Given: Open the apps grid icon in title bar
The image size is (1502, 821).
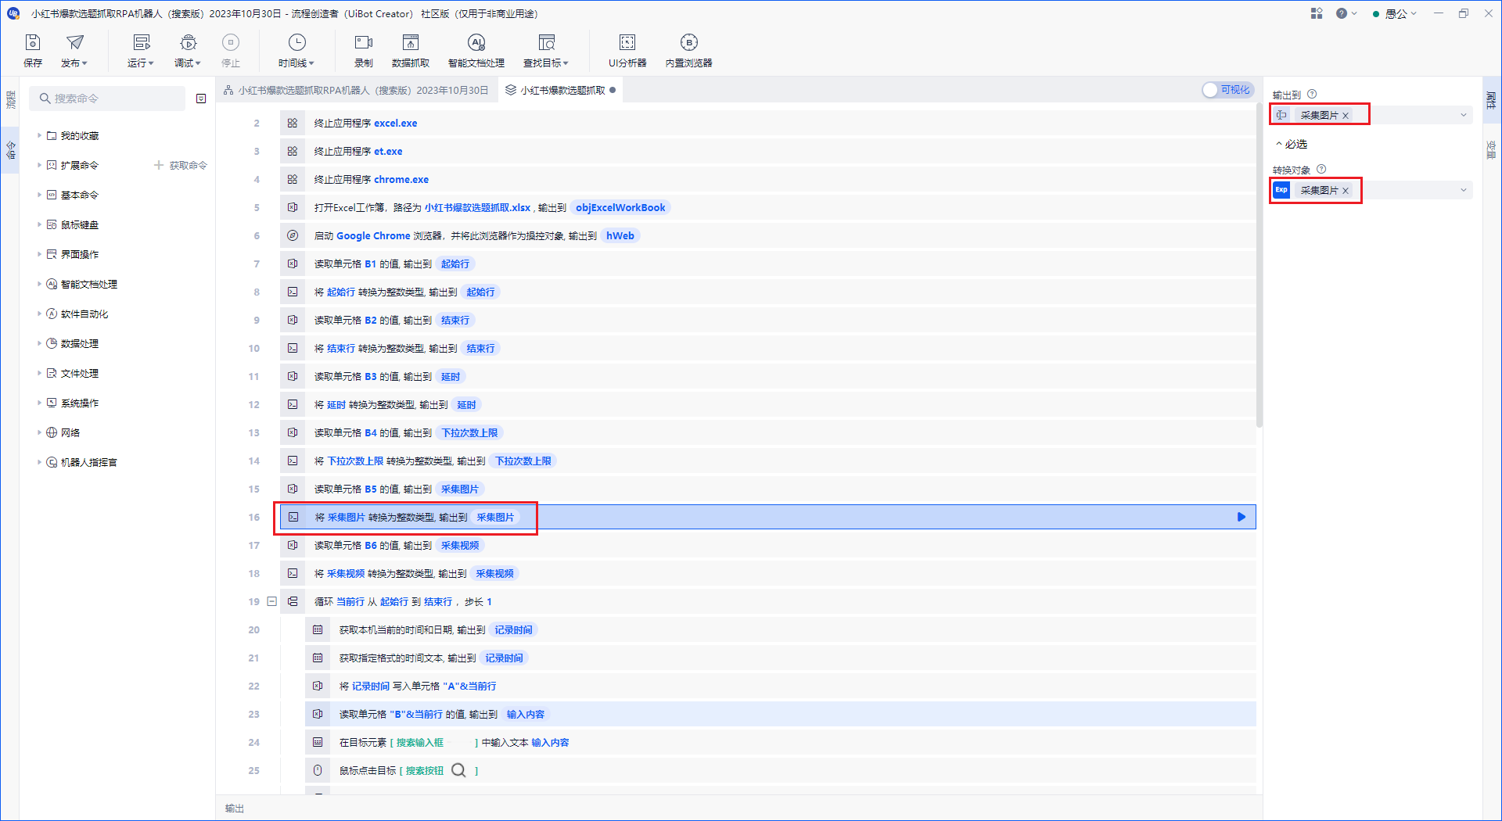Looking at the screenshot, I should click(x=1317, y=13).
